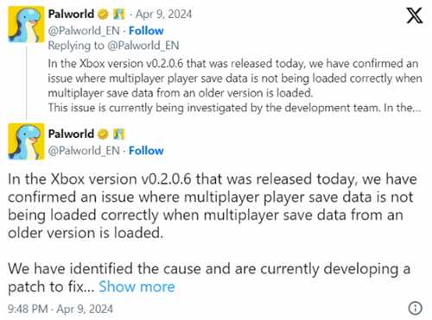Screen dimensions: 432x320
Task: Click gold verified badge on top tweet
Action: [103, 14]
